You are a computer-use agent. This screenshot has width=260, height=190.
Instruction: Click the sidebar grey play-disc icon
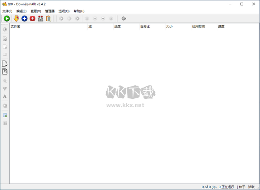click(x=5, y=106)
